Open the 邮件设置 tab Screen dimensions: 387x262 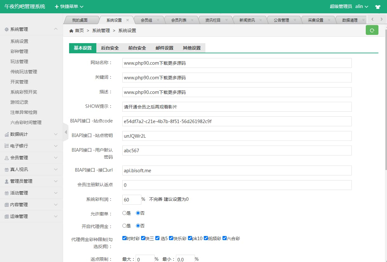164,48
